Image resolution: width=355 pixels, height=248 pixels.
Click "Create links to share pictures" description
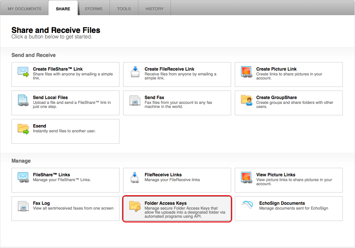[289, 76]
